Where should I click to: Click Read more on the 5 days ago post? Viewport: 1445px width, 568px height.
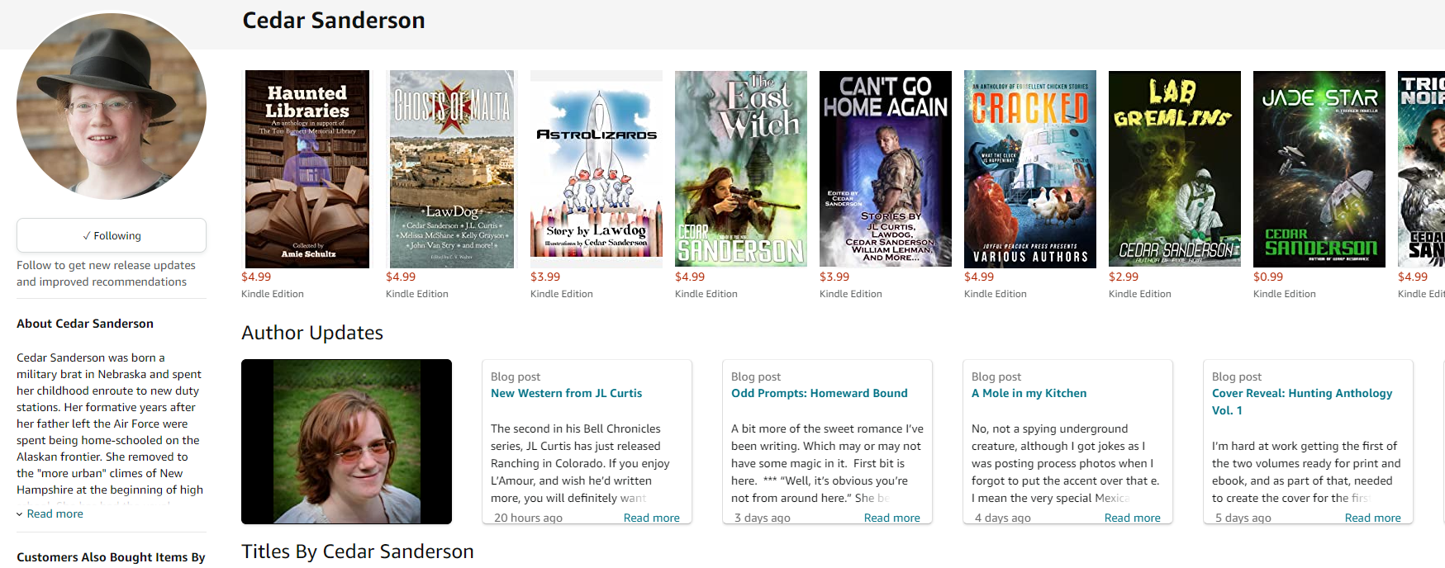1372,518
